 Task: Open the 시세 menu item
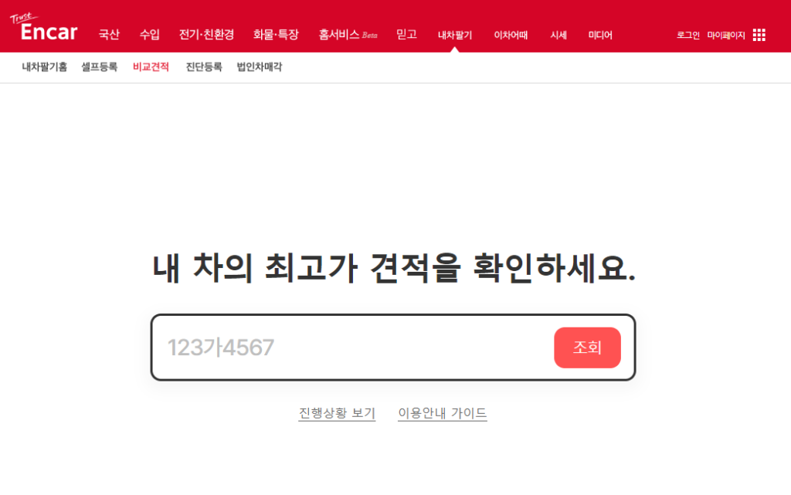coord(558,36)
